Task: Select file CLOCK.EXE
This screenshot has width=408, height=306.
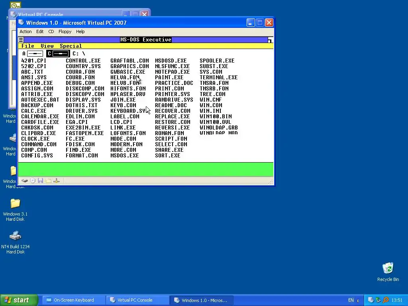Action: 35,139
